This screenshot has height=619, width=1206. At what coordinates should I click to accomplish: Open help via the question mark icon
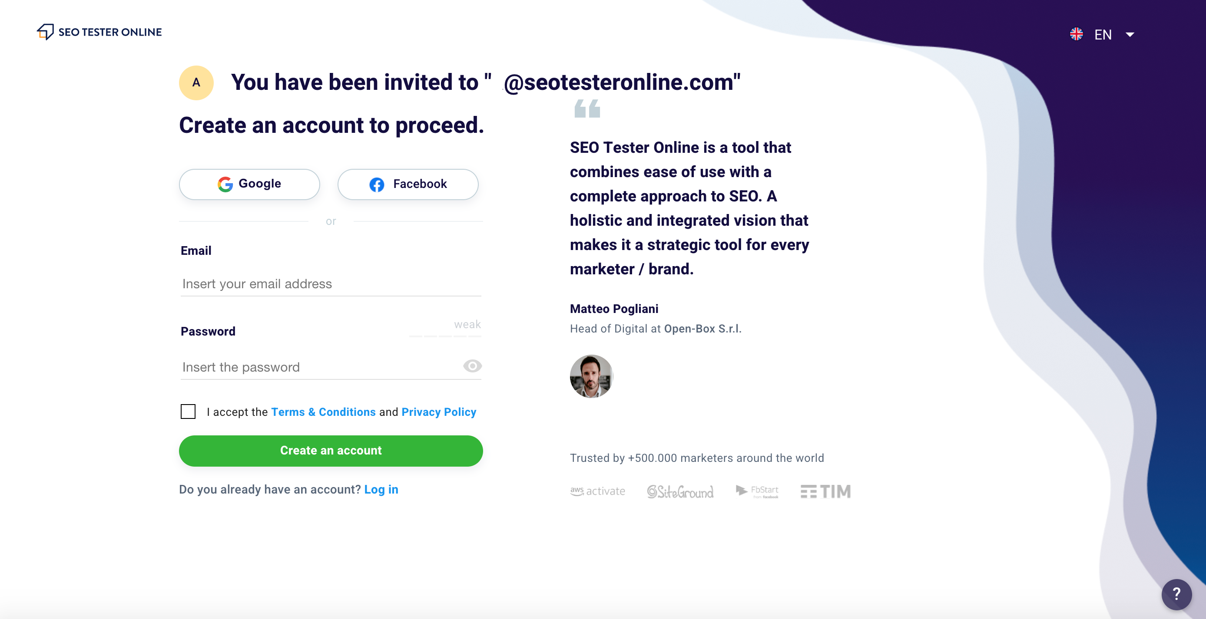(x=1176, y=594)
